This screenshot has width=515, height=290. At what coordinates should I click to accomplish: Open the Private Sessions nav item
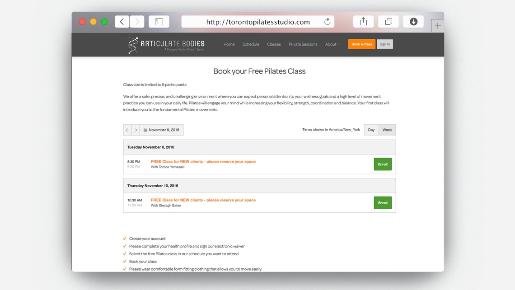303,44
